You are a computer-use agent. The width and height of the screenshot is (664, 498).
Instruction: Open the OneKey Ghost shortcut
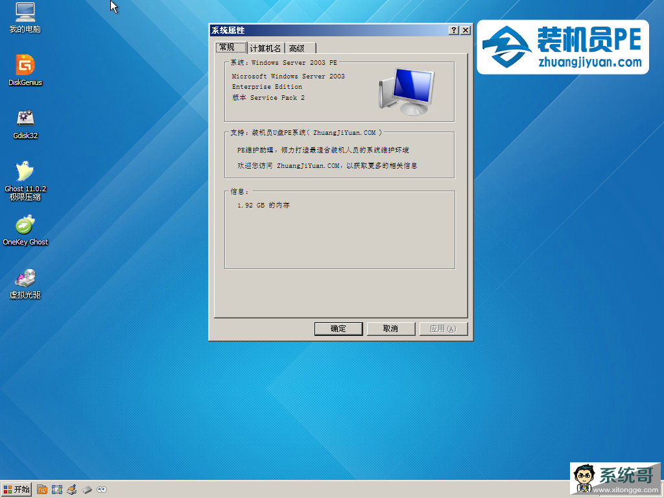[x=25, y=230]
